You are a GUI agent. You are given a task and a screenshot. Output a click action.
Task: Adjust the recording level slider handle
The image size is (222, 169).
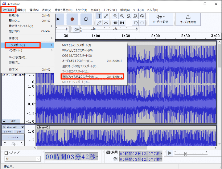pos(68,29)
